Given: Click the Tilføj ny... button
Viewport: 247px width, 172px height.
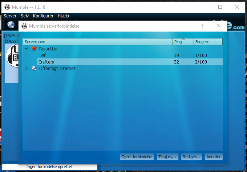Looking at the screenshot, I should pyautogui.click(x=167, y=157).
